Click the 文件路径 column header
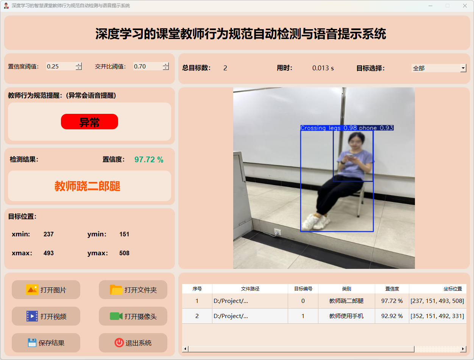The height and width of the screenshot is (360, 474). (x=250, y=289)
